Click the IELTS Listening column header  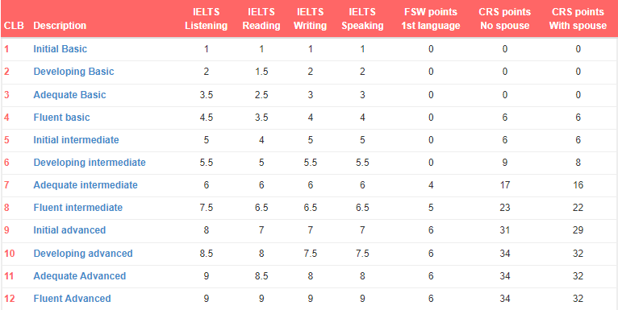tap(206, 19)
